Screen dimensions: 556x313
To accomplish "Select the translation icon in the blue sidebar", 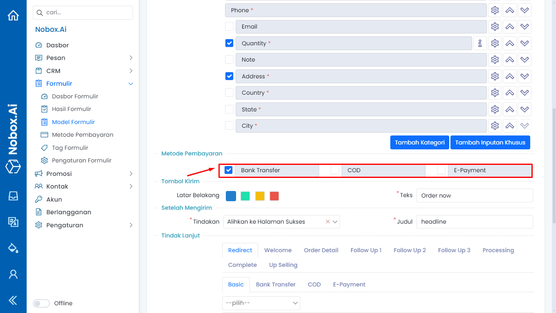I will click(x=14, y=222).
